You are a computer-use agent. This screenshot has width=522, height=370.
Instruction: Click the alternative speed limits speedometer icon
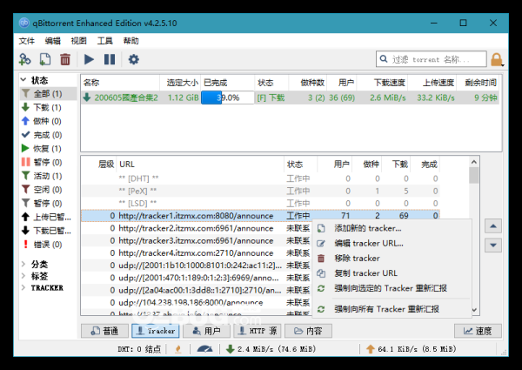204,349
